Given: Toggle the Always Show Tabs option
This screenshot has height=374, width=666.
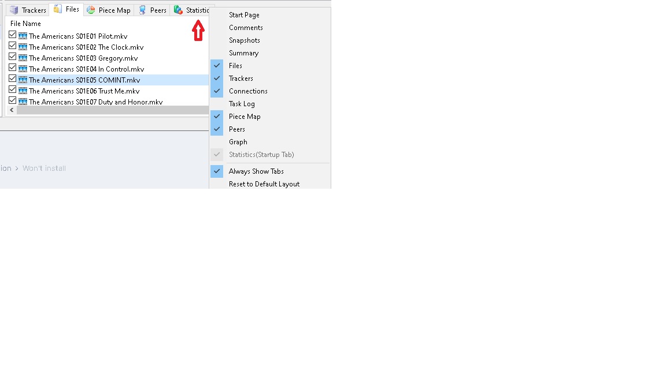Looking at the screenshot, I should click(270, 171).
